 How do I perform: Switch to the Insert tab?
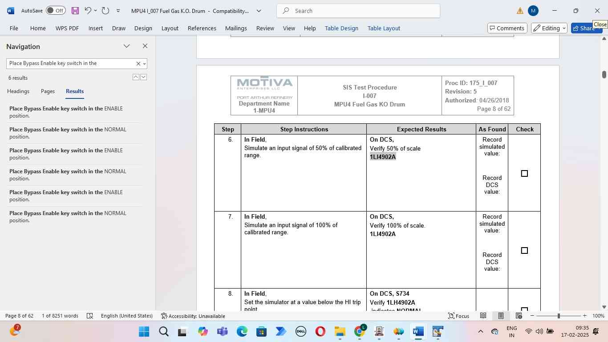click(x=96, y=28)
